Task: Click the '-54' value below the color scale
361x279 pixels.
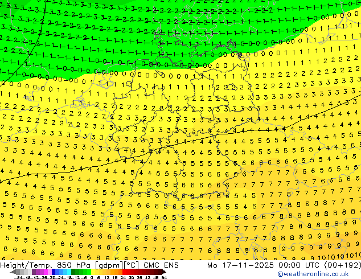Action: pyautogui.click(x=18, y=277)
